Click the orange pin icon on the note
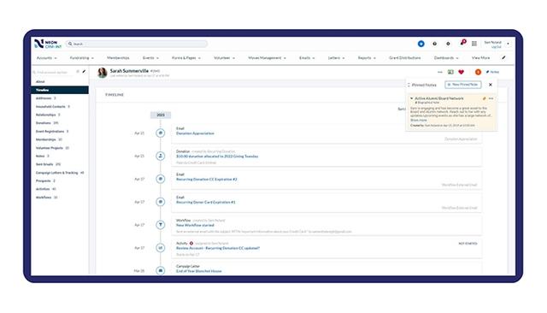547x313 pixels. [x=485, y=98]
